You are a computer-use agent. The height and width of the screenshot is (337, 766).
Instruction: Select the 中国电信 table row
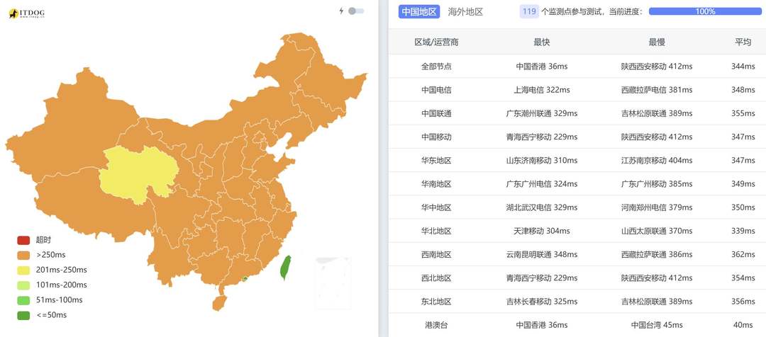click(577, 90)
